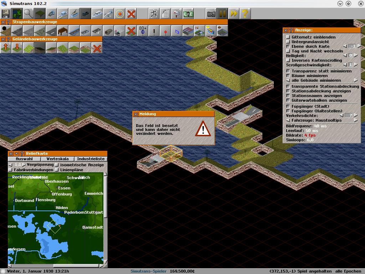The height and width of the screenshot is (274, 365).
Task: Collapse Reliefkarte window with the triangle button
Action: click(16, 154)
